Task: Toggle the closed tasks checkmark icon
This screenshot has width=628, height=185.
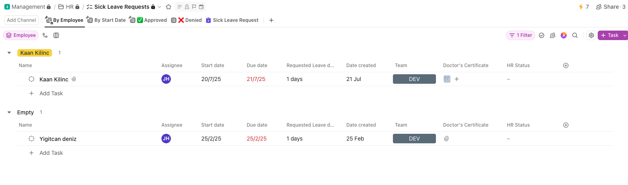Action: [x=542, y=35]
